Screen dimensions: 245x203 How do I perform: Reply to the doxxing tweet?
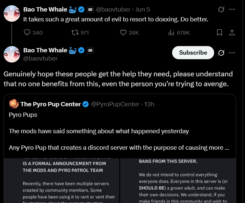click(27, 33)
